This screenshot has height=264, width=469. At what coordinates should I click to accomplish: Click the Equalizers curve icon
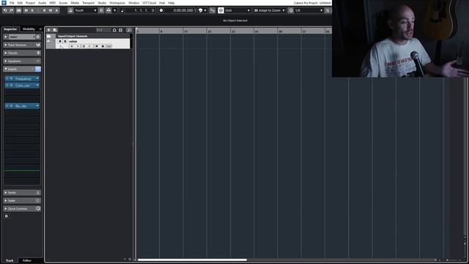pos(38,61)
